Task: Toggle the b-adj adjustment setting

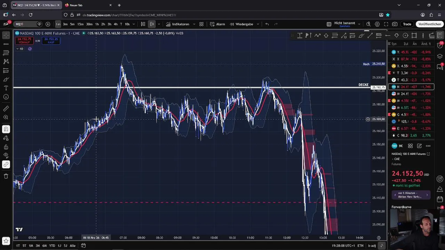Action: coord(372,245)
